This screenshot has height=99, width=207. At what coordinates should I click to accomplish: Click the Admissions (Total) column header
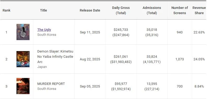[152, 10]
